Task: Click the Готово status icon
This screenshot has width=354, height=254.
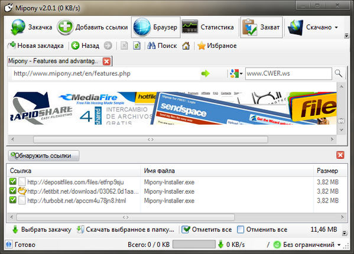Action: [x=9, y=245]
